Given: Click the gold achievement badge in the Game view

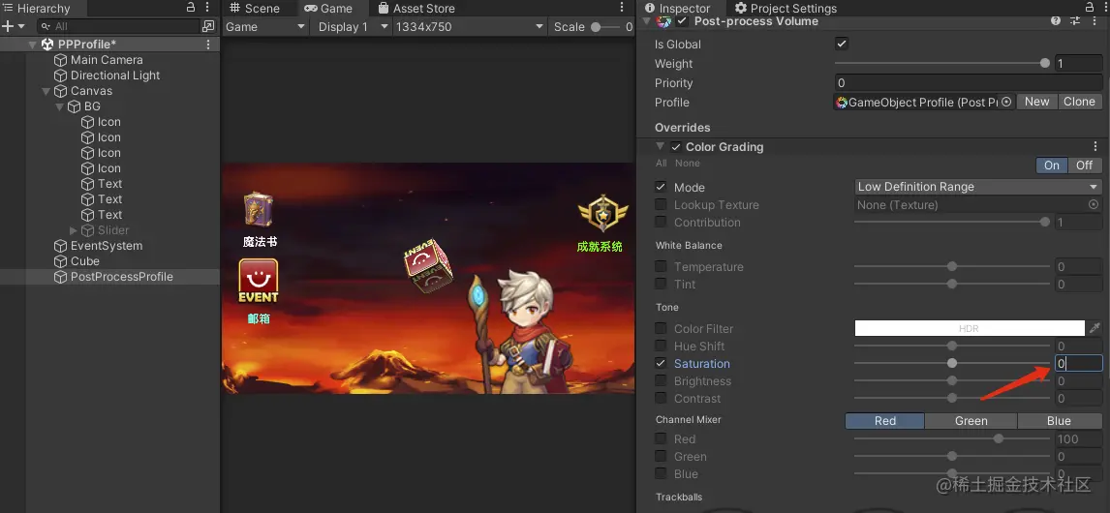Looking at the screenshot, I should pos(602,213).
